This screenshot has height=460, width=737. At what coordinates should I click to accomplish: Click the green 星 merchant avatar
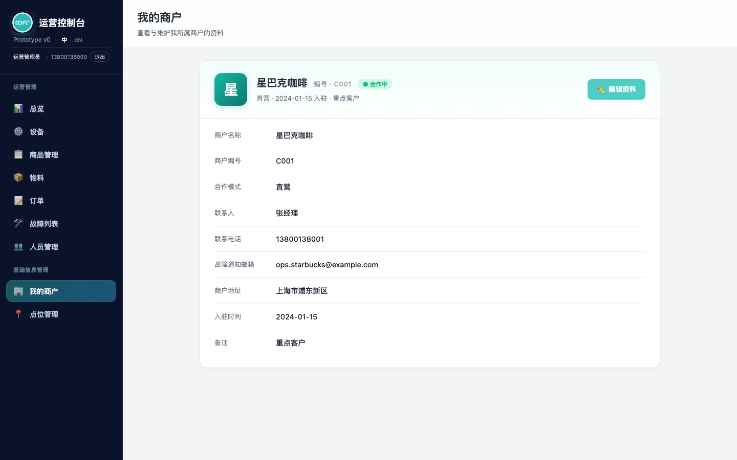coord(231,89)
